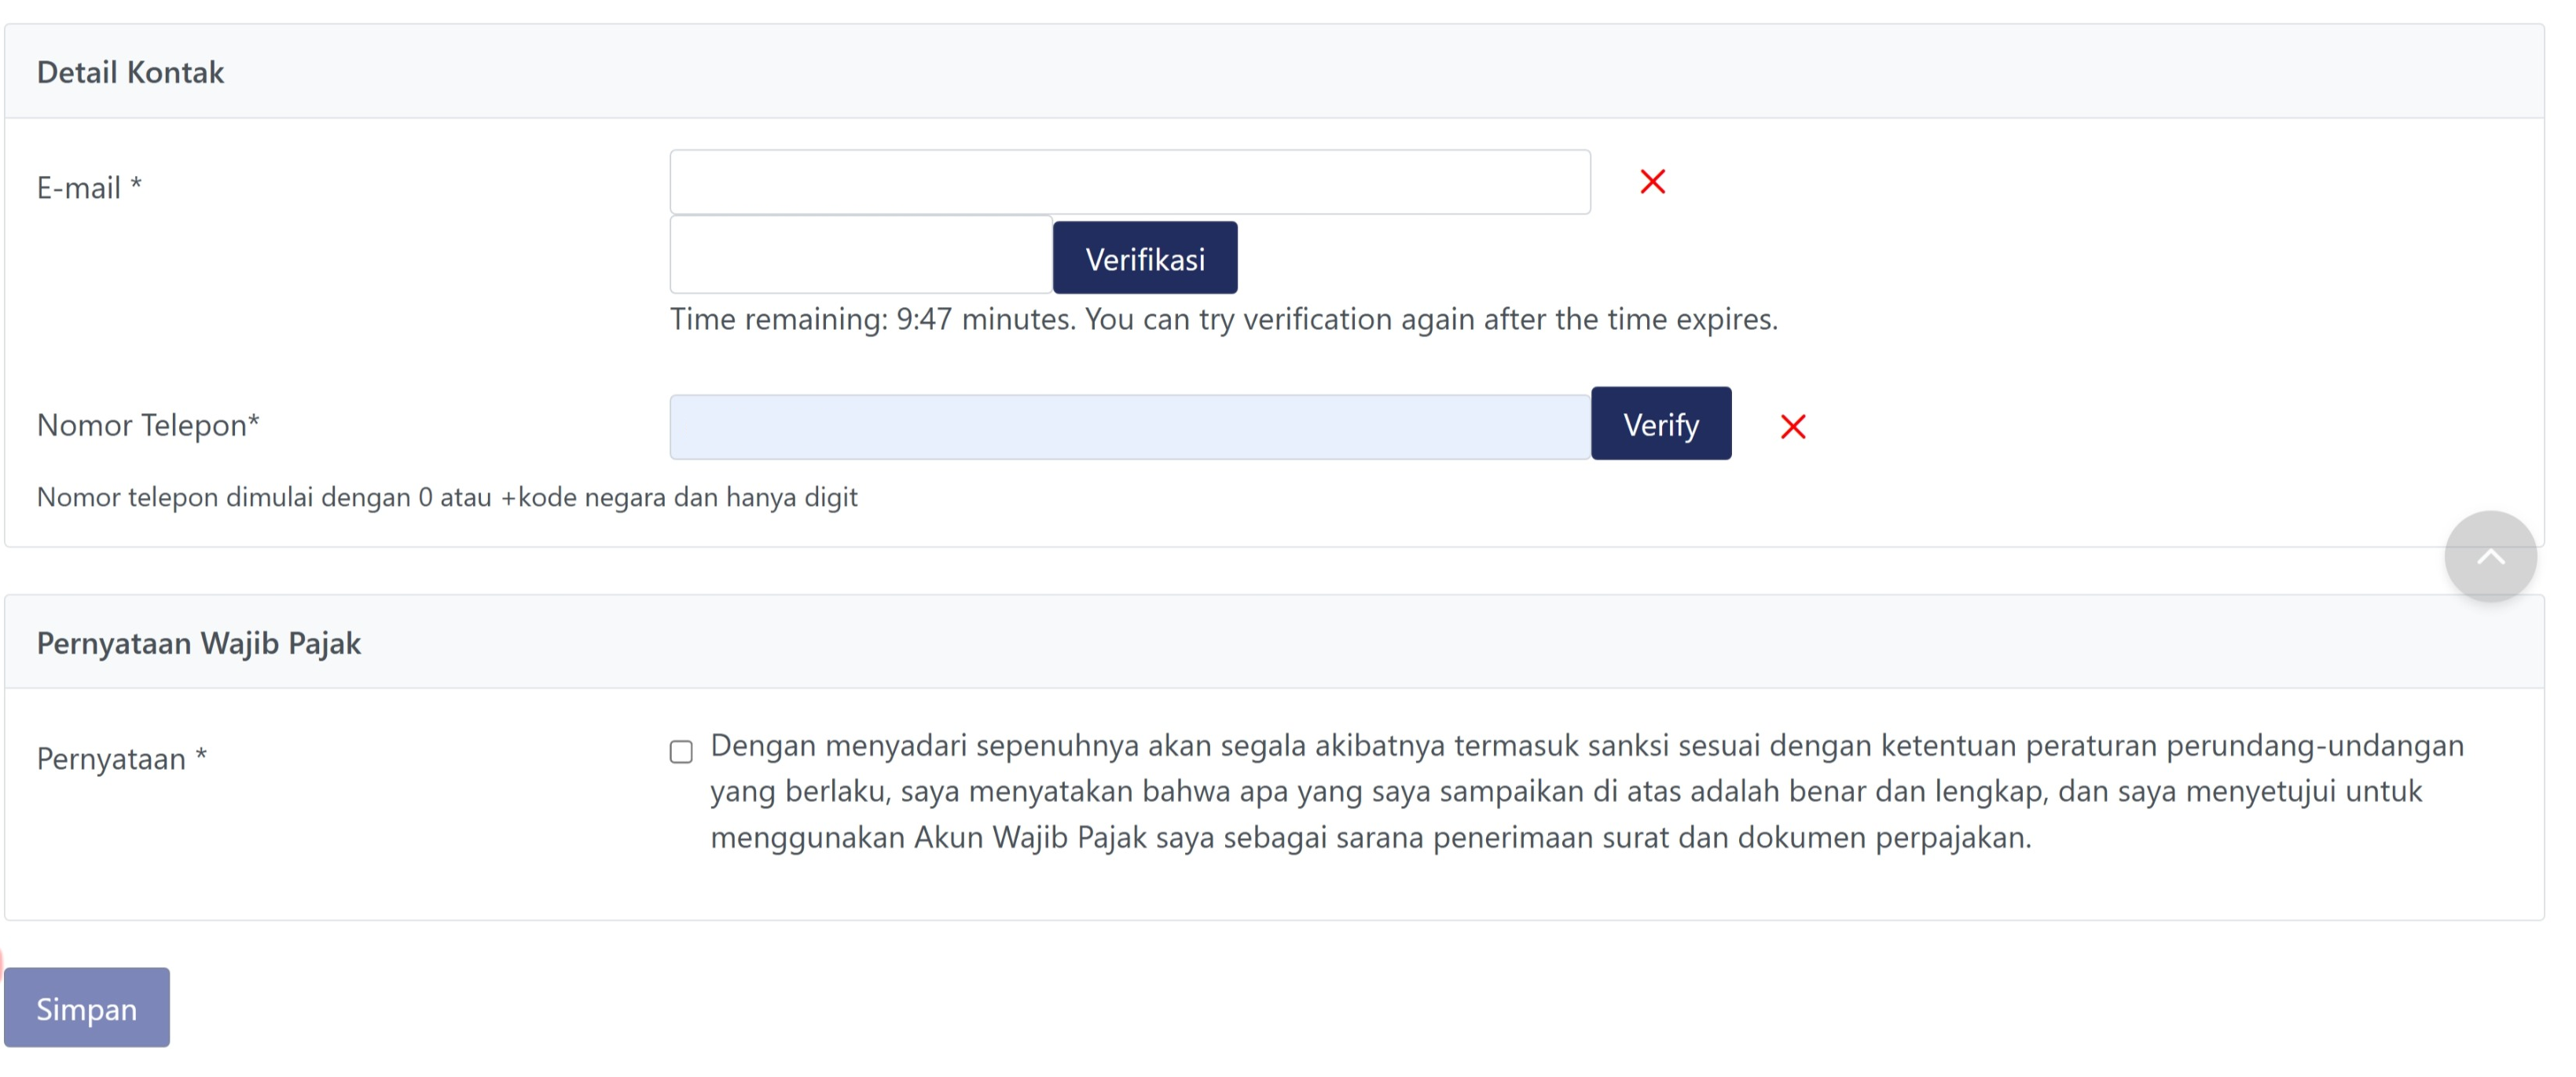2576x1077 pixels.
Task: Focus the Nomor Telepon input field
Action: coord(1129,427)
